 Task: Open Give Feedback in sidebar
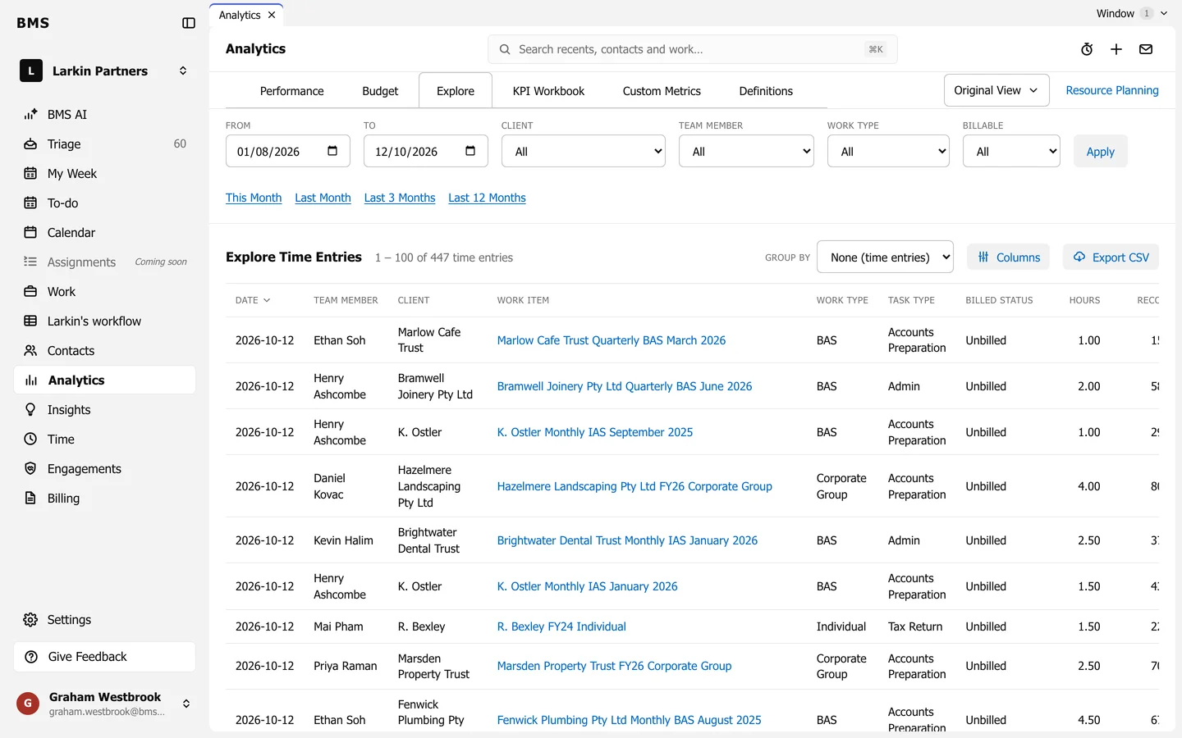tap(104, 657)
